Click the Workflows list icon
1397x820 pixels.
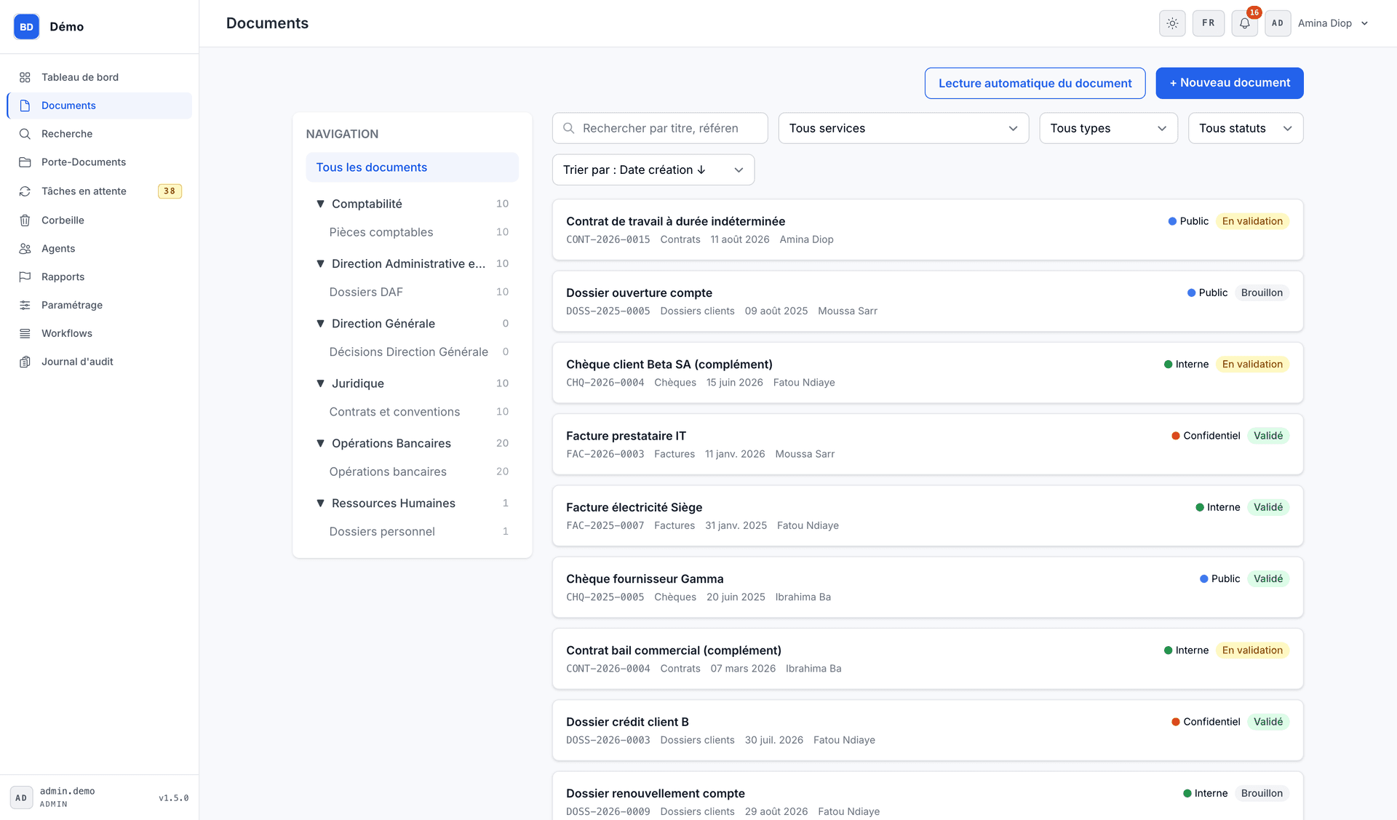pyautogui.click(x=25, y=334)
